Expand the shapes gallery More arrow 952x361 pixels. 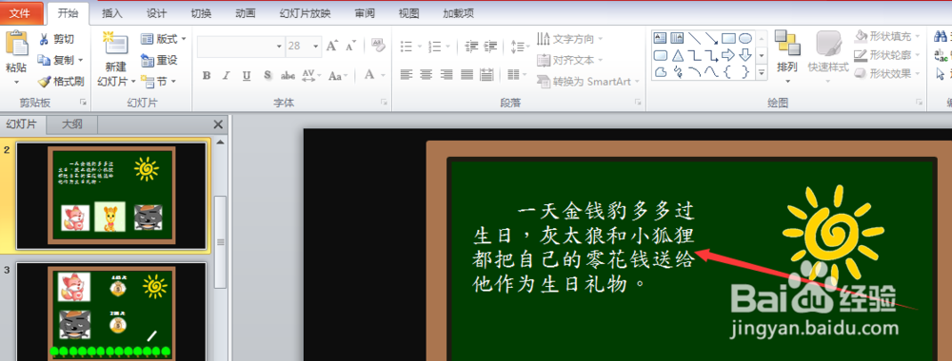762,73
